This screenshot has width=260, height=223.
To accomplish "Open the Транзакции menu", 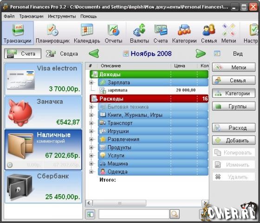I will pos(31,16).
